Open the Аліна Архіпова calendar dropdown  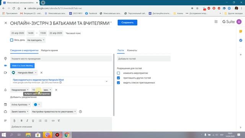pyautogui.click(x=20, y=105)
